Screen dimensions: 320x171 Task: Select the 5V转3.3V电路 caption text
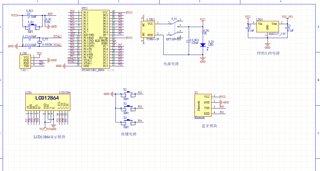coord(268,53)
